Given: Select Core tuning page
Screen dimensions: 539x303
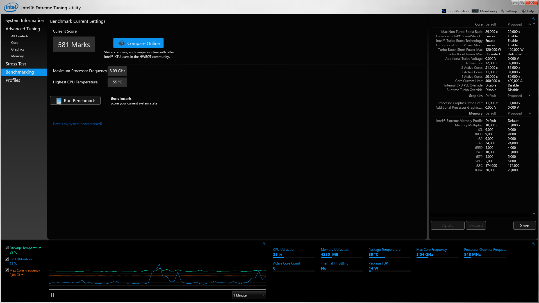Looking at the screenshot, I should click(15, 43).
